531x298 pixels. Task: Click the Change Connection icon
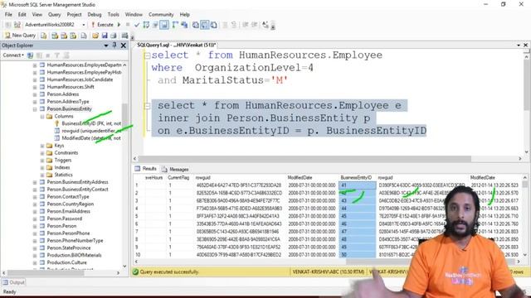[17, 25]
